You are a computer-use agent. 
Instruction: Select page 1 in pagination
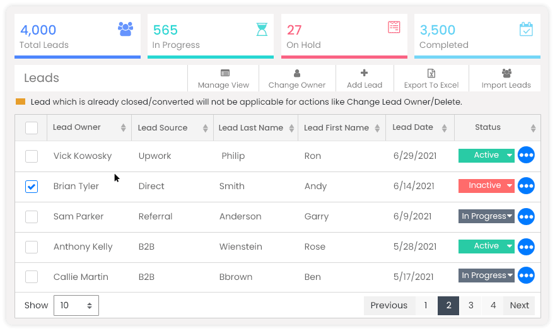click(426, 306)
